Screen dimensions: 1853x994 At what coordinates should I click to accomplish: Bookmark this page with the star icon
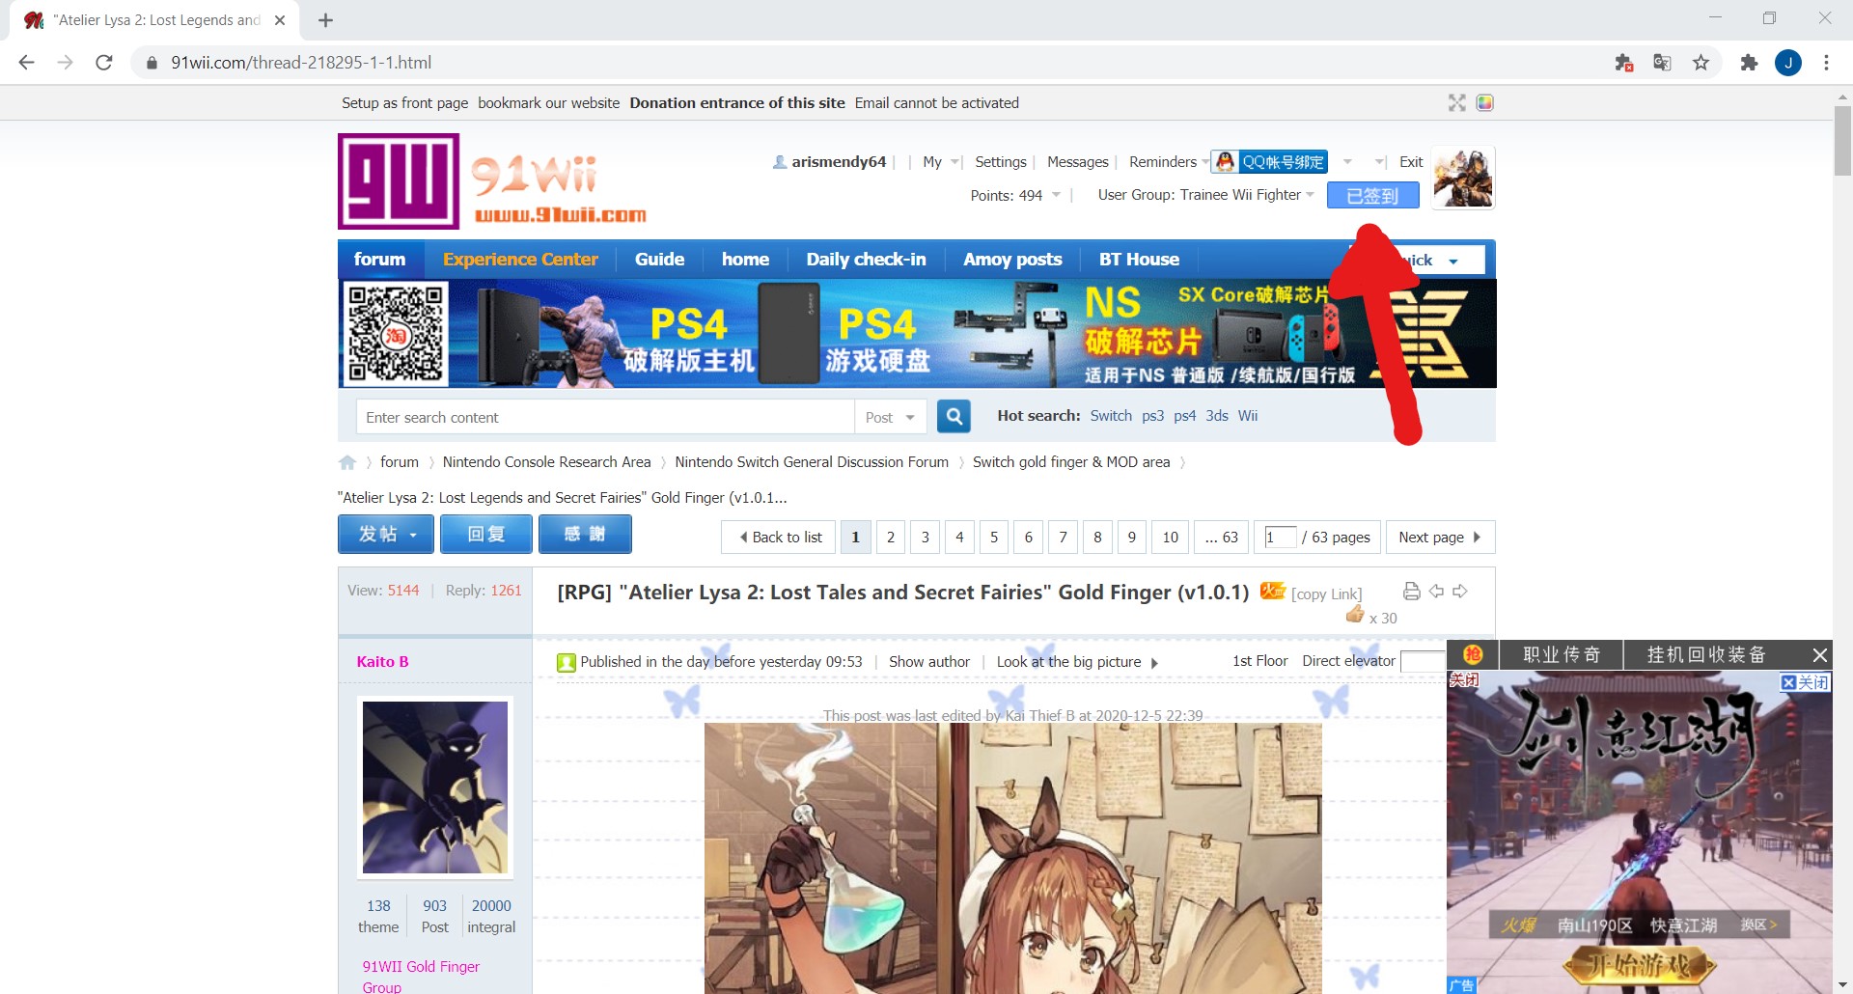(1701, 63)
